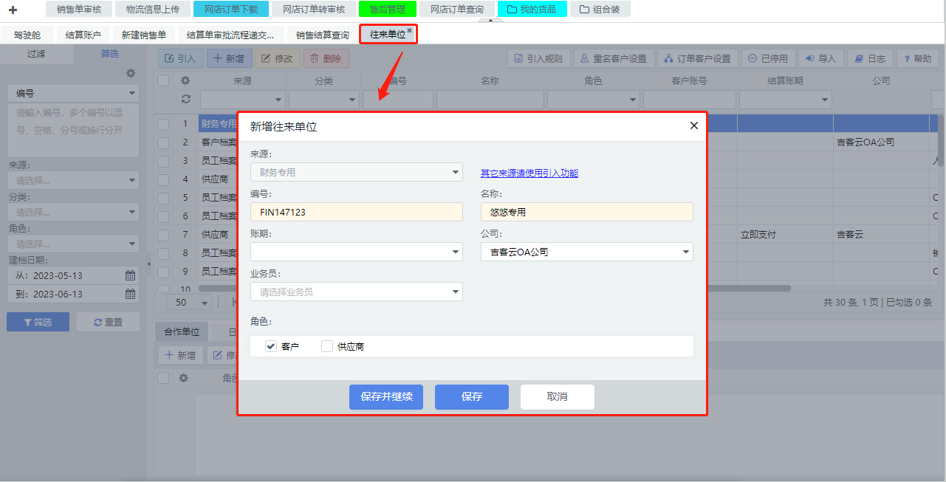Tick the header checkbox in the 合作单位 lower table
The width and height of the screenshot is (946, 482).
[x=163, y=378]
